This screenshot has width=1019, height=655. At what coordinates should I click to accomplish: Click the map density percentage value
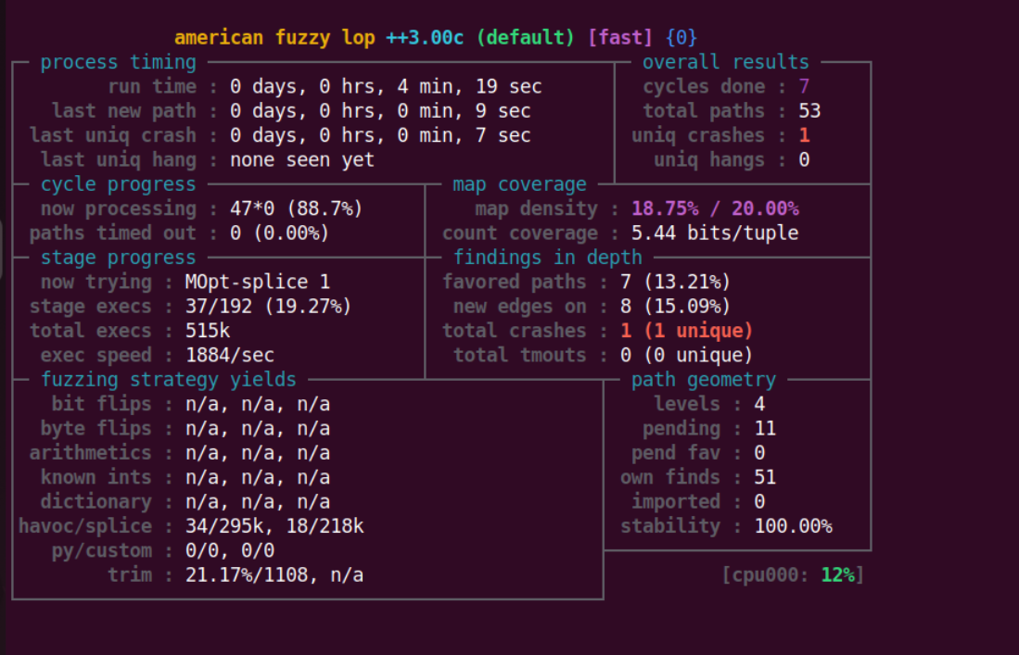click(x=715, y=208)
